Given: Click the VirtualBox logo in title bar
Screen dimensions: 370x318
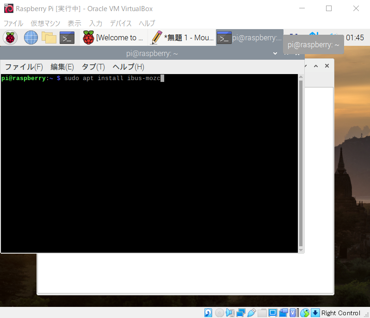Looking at the screenshot, I should pos(8,8).
